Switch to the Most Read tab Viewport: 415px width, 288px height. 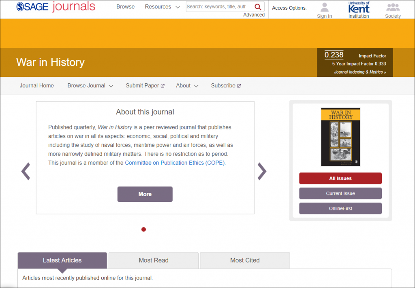tap(153, 260)
